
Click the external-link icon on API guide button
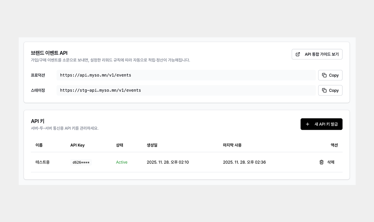point(298,54)
